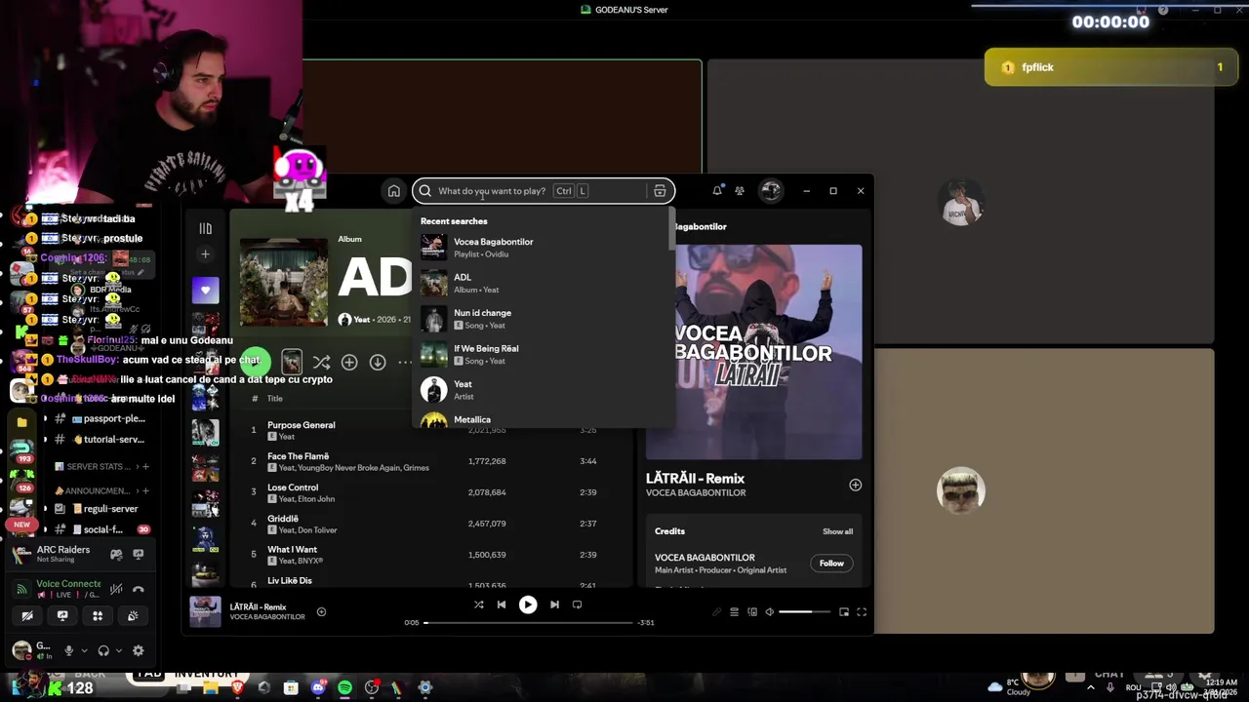Collapse Your Library sidebar in Spotify
Screen dimensions: 1249x702
click(205, 228)
